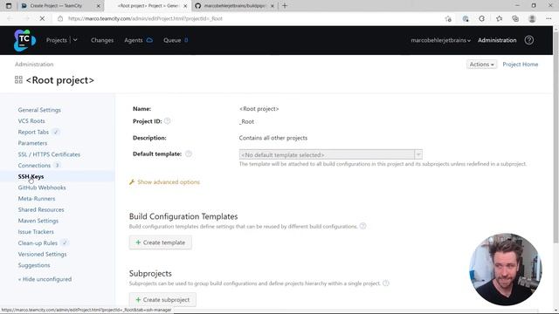Click the browser favorites star icon
Viewport: 559px width, 314px height.
tap(499, 18)
